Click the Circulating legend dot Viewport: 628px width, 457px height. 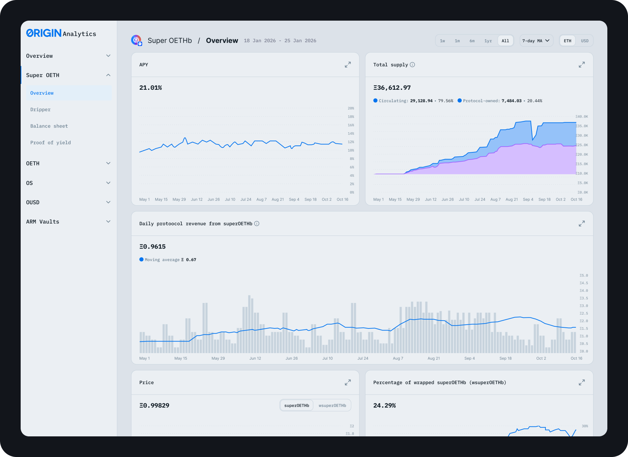pos(376,100)
